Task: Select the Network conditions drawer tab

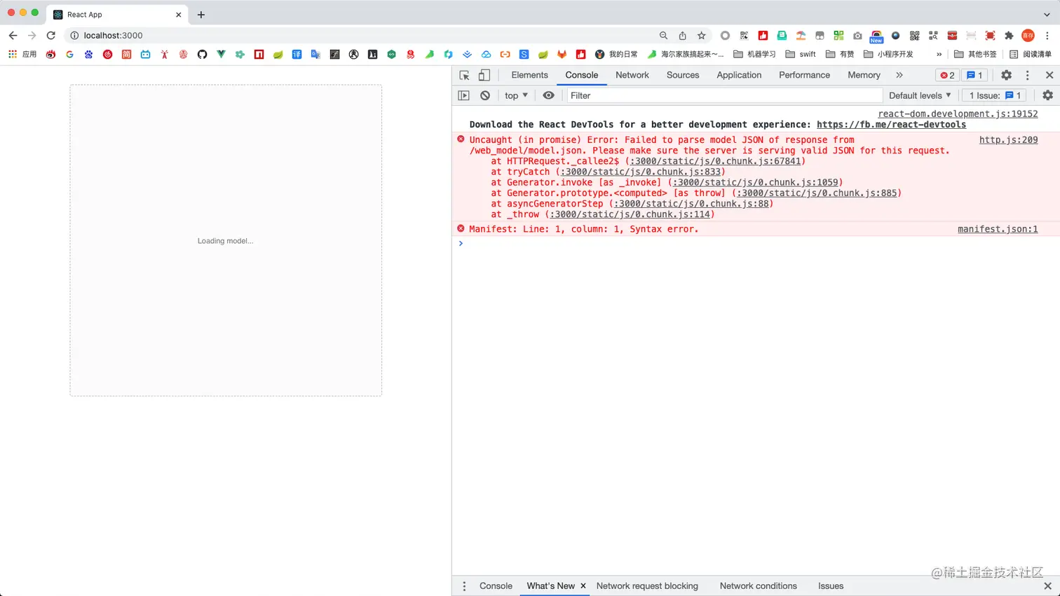Action: click(758, 585)
